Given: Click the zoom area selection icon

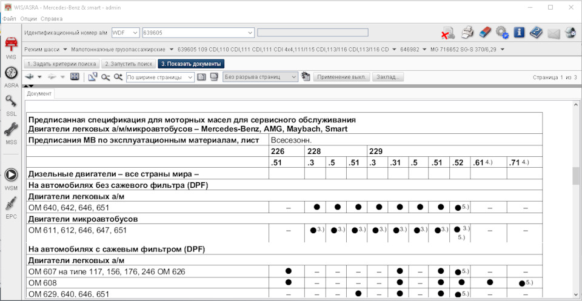Looking at the screenshot, I should point(93,77).
